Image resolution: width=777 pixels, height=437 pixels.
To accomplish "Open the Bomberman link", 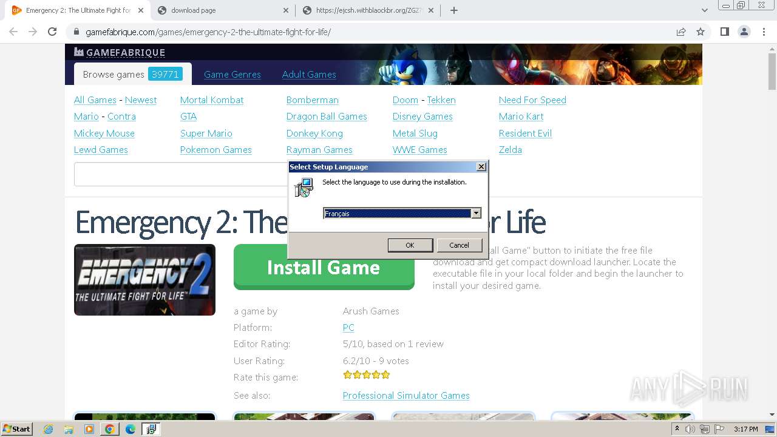I will tap(313, 100).
